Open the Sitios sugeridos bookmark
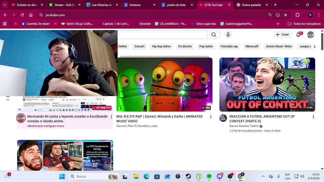The height and width of the screenshot is (182, 324). click(204, 24)
